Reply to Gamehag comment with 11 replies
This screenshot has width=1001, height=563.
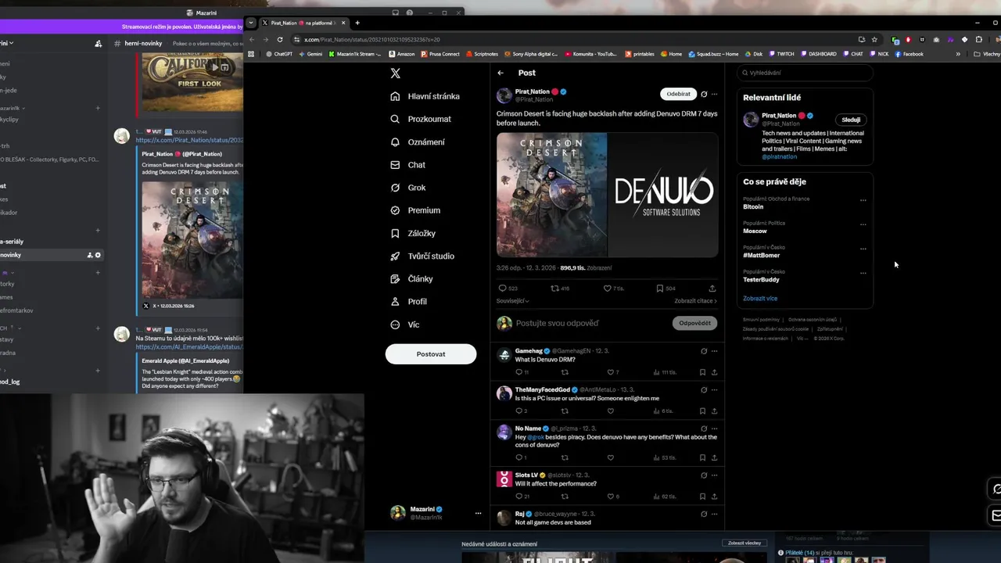tap(518, 372)
